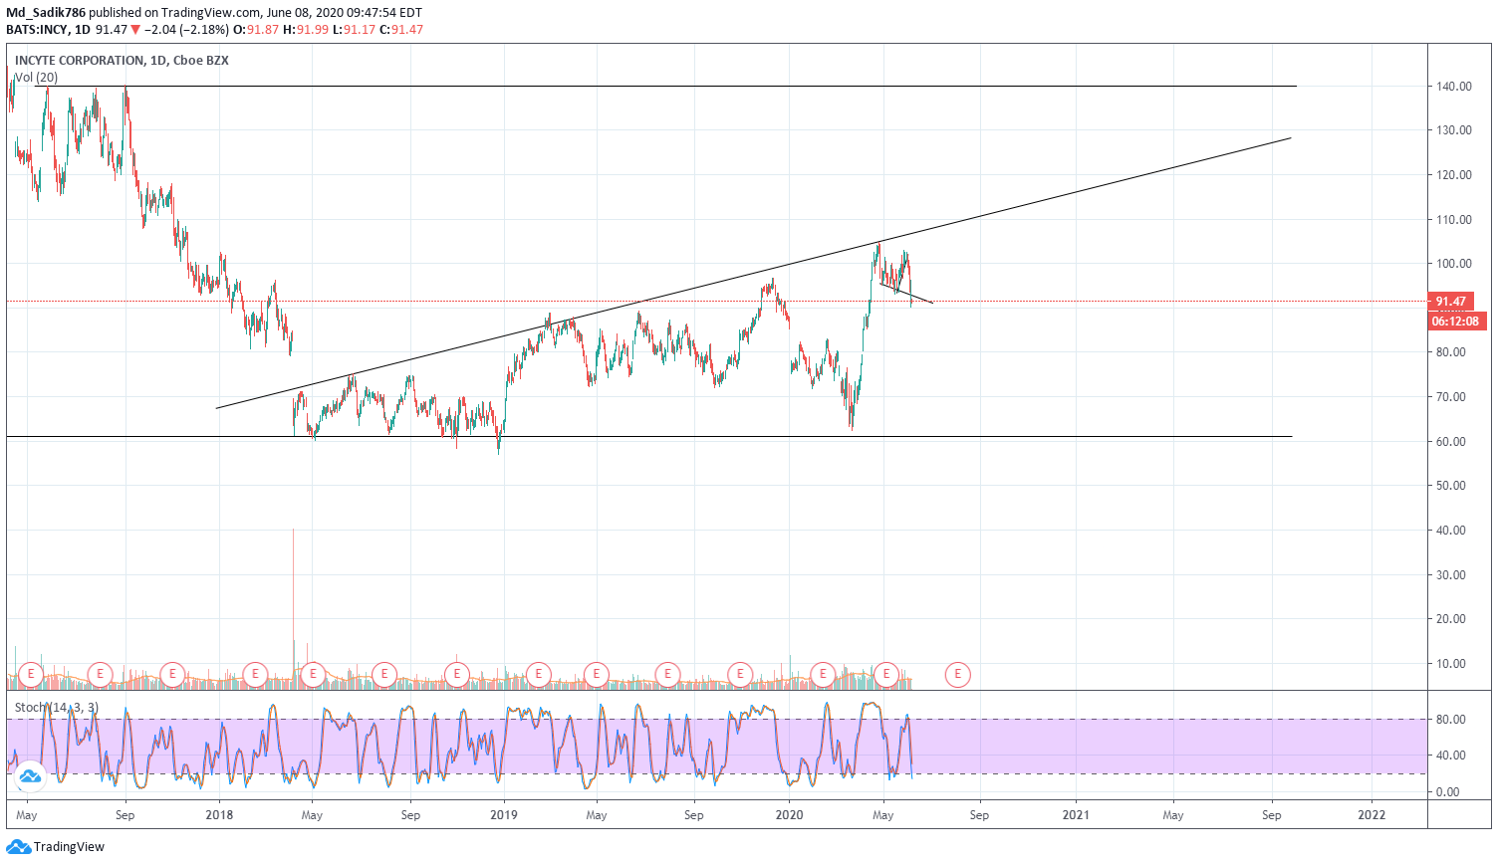Click the 100.00 price axis label
Viewport: 1498px width, 865px height.
point(1454,264)
